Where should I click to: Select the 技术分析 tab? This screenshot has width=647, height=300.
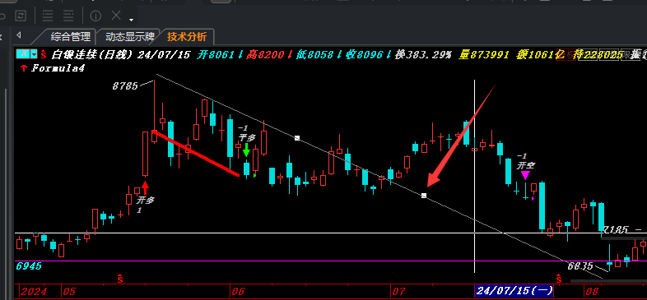coord(187,37)
